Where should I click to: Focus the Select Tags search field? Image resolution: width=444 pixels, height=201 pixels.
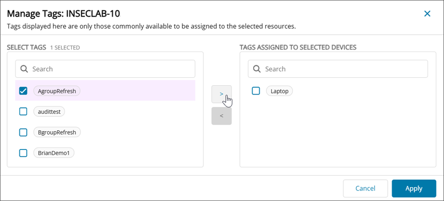pos(111,69)
